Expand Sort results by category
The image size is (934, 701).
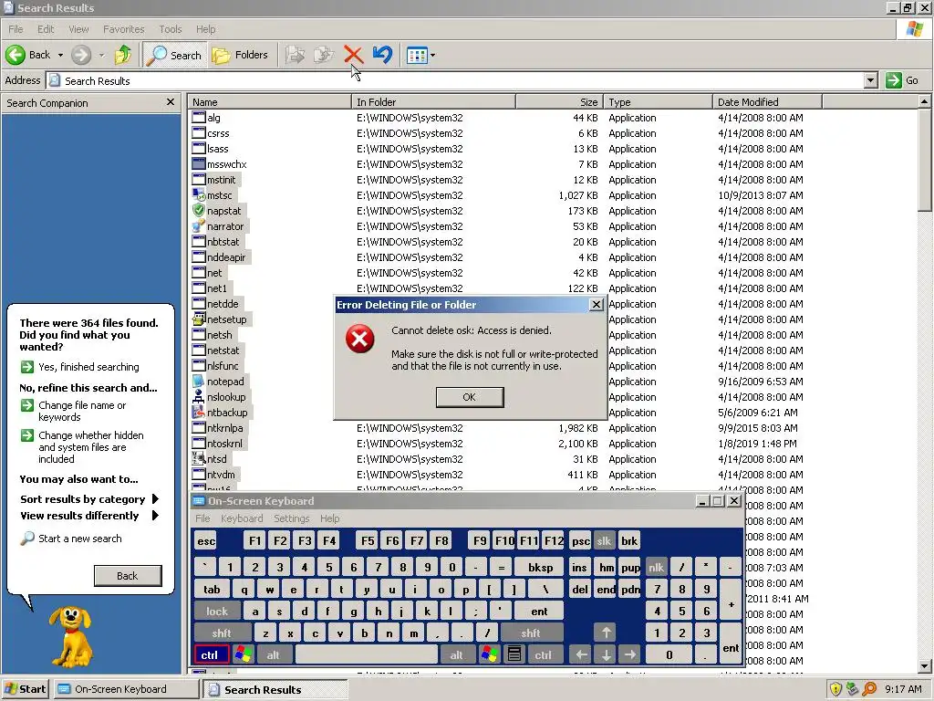point(89,499)
